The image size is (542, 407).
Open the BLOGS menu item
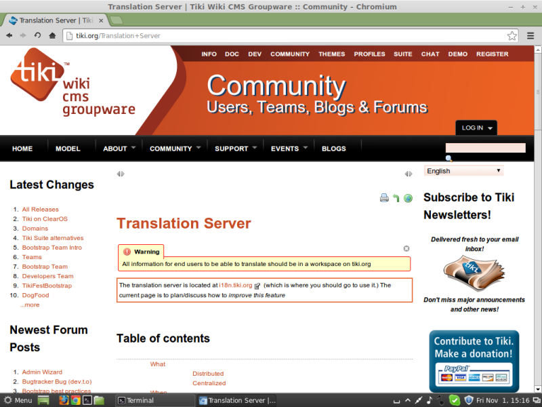pos(333,149)
